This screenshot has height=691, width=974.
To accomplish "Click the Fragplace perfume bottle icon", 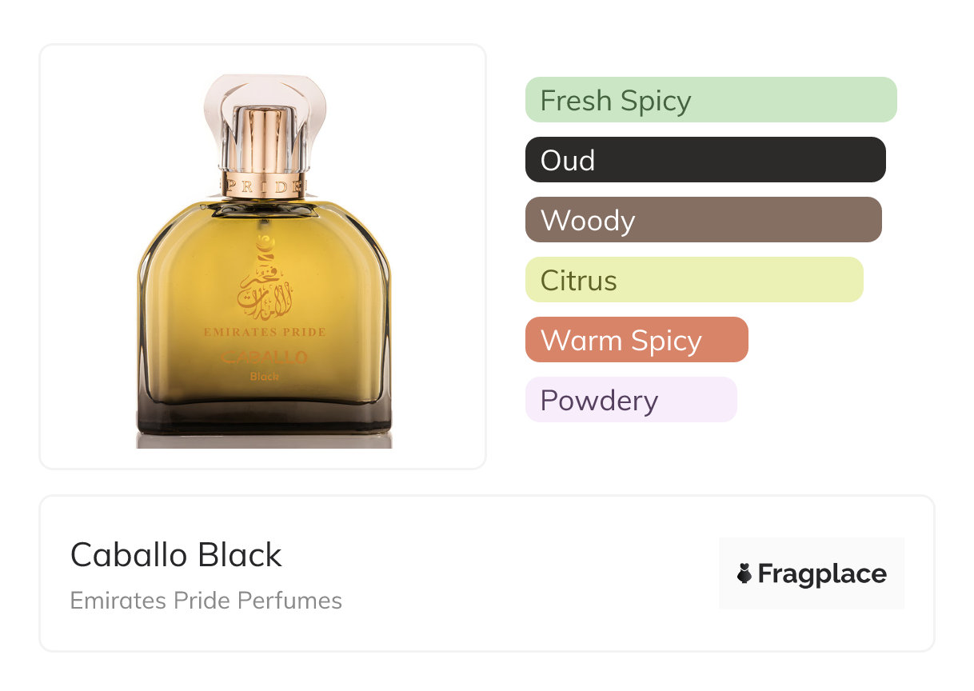I will 744,573.
